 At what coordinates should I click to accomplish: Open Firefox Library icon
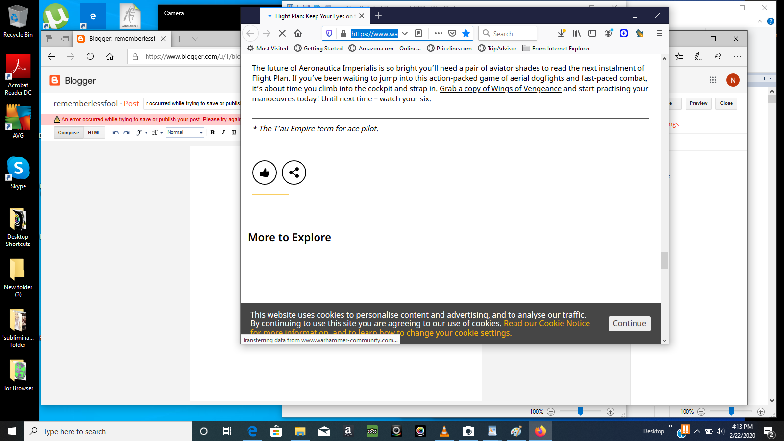pos(577,33)
